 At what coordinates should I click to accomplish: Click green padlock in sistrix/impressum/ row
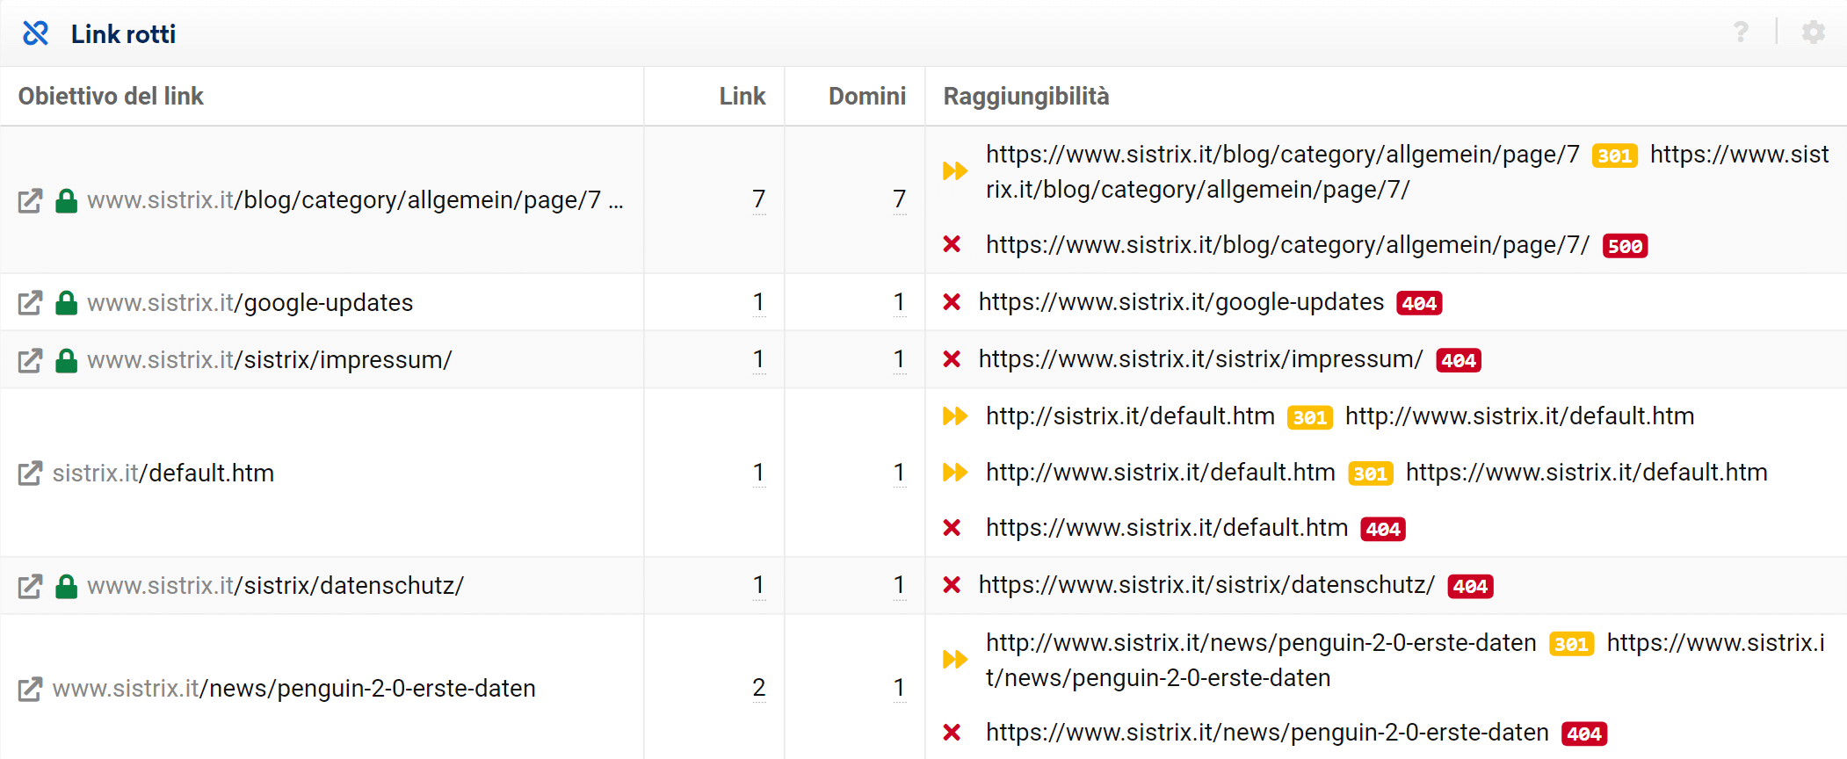click(67, 360)
